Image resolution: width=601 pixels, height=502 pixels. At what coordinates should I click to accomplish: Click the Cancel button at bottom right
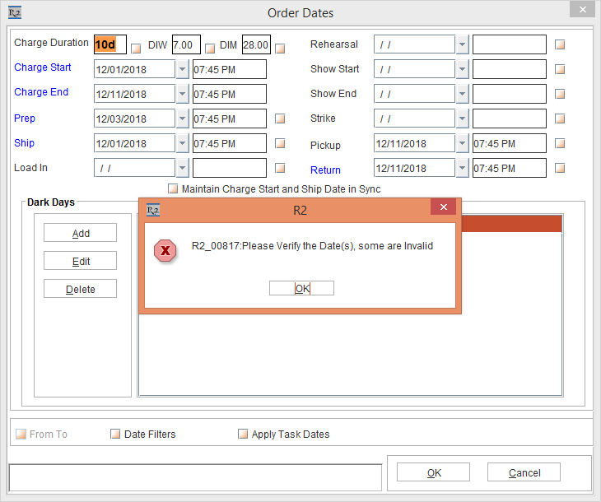click(x=524, y=472)
